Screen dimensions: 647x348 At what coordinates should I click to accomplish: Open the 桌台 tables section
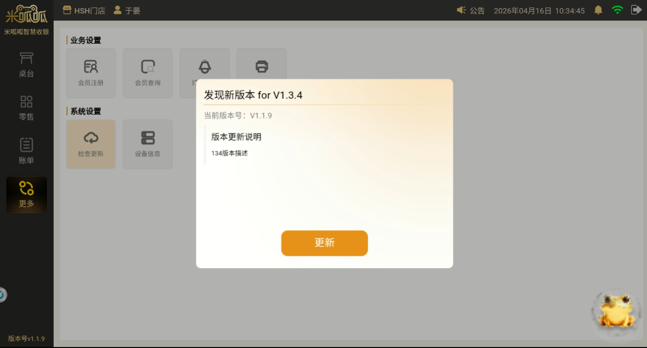pyautogui.click(x=26, y=65)
